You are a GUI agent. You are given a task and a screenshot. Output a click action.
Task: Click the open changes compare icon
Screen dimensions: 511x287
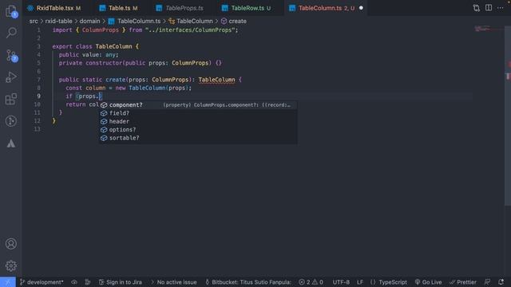click(476, 8)
